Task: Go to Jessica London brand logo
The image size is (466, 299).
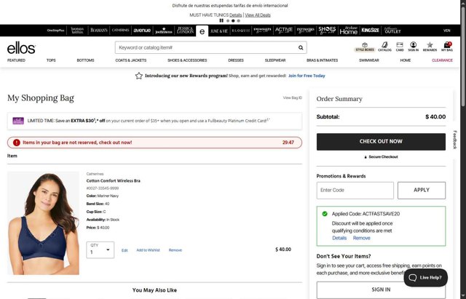Action: point(185,31)
